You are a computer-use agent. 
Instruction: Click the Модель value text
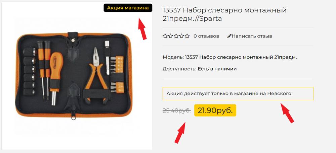241,57
